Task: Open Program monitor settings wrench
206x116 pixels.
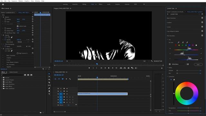Action: [152, 61]
